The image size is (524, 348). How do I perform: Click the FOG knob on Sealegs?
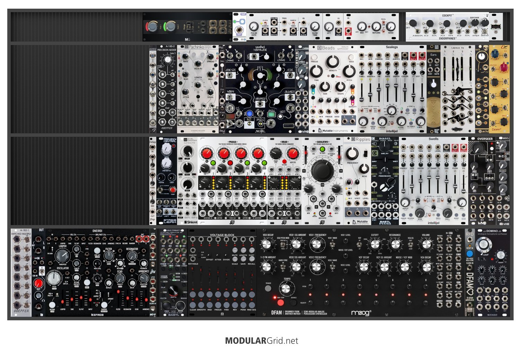click(x=401, y=121)
